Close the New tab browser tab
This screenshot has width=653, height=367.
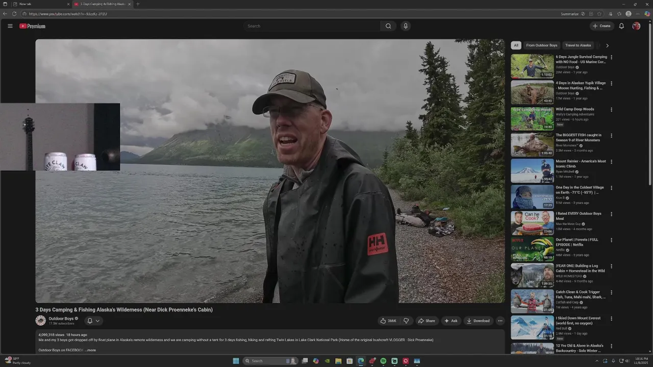68,4
